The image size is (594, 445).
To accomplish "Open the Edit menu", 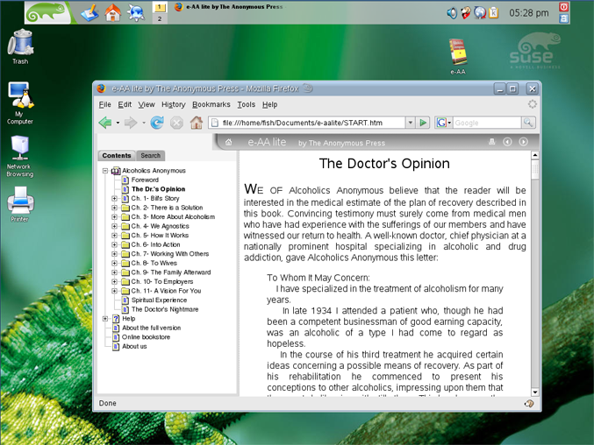I will coord(125,104).
